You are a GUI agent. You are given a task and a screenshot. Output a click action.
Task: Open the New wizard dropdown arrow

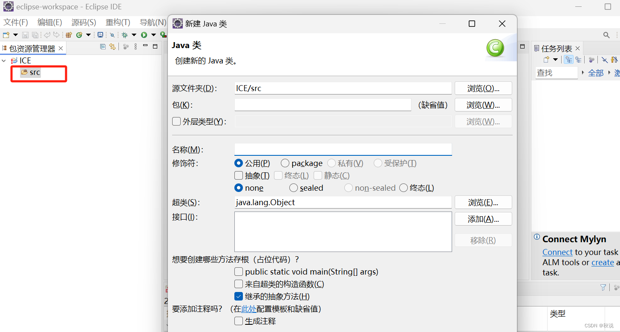(15, 35)
